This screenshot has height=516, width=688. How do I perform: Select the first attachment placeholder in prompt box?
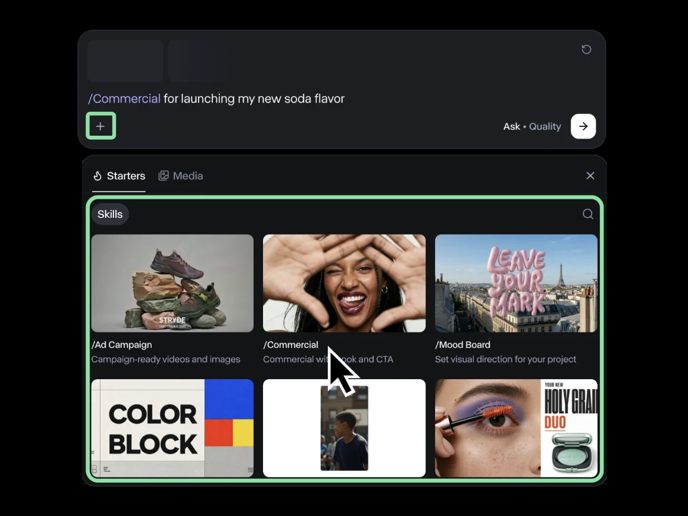126,61
